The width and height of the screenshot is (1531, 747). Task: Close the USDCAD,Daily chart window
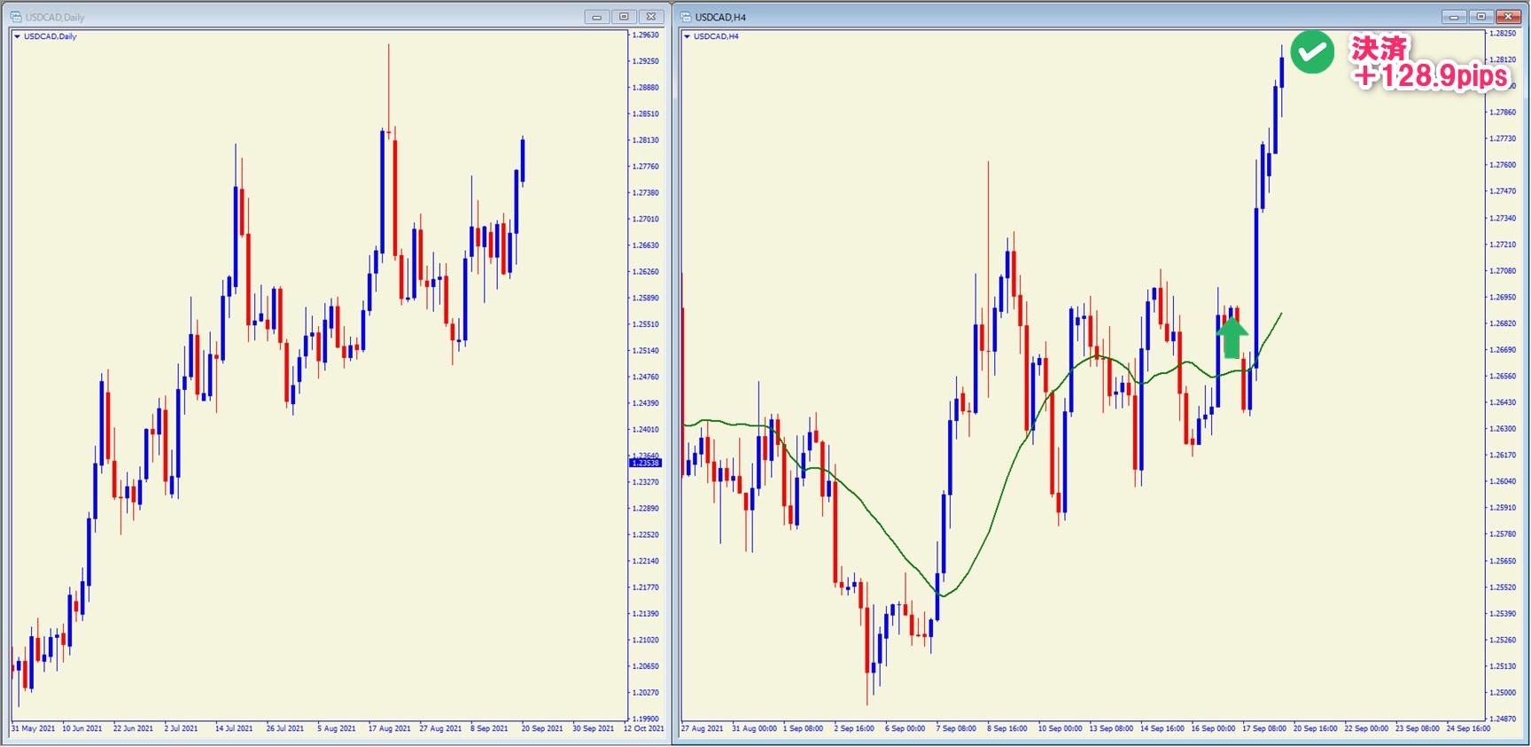click(x=651, y=17)
